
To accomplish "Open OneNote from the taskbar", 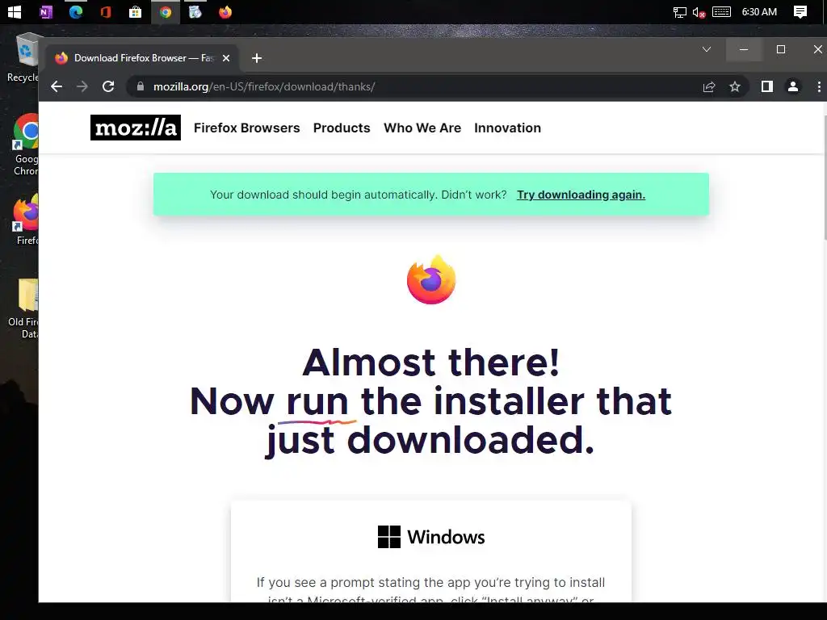I will 46,11.
